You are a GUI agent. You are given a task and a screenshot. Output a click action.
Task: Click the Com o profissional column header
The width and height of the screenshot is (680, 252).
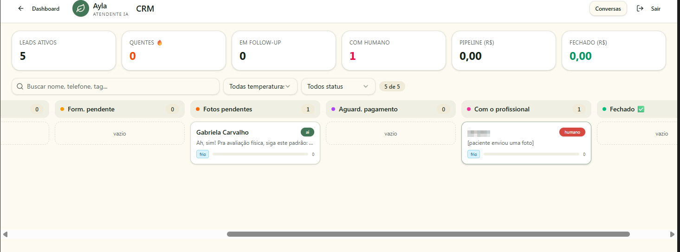[x=526, y=109]
